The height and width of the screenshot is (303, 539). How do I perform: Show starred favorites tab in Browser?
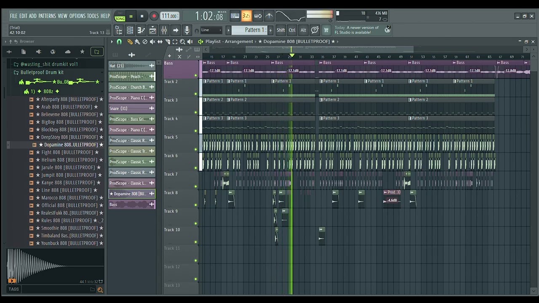(x=82, y=52)
